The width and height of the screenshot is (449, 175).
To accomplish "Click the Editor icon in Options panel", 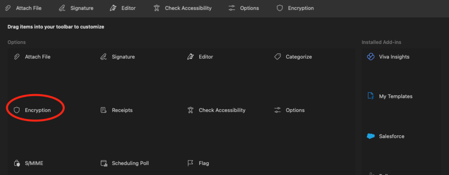I will coord(191,56).
